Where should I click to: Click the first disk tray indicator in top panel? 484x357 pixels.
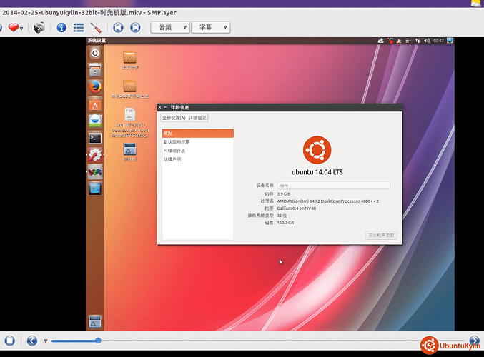380,41
